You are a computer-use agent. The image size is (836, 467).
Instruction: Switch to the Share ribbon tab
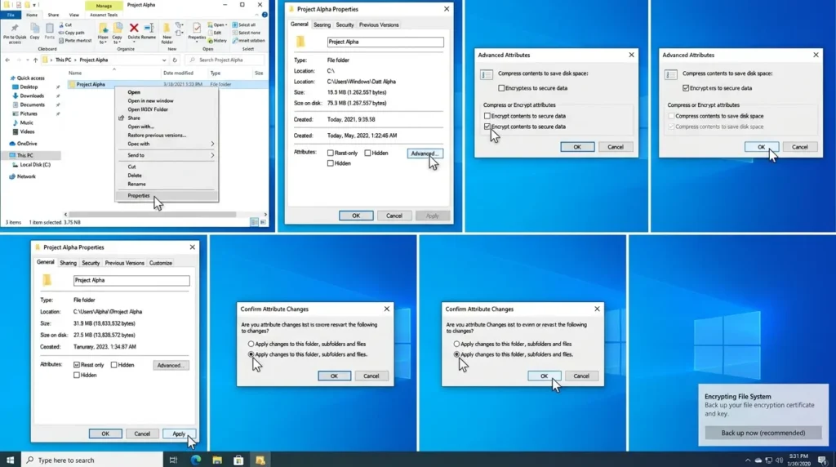[53, 15]
